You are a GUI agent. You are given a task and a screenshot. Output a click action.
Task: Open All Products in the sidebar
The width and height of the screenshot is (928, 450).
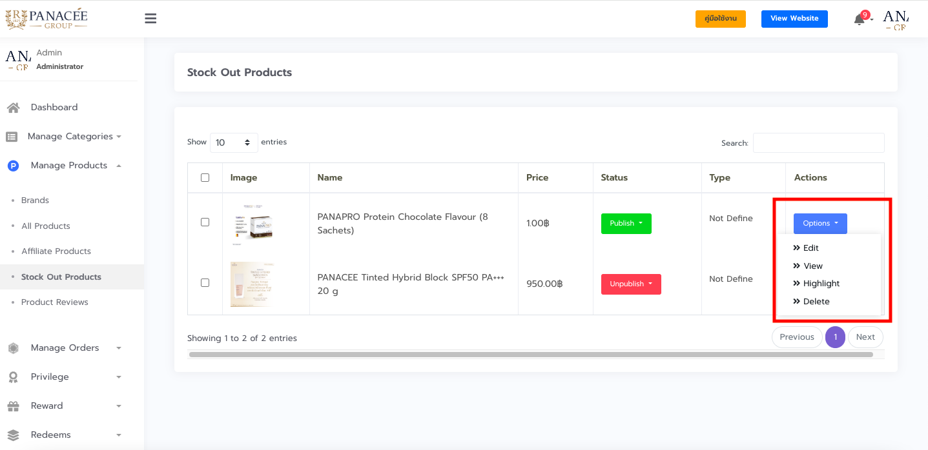point(45,226)
